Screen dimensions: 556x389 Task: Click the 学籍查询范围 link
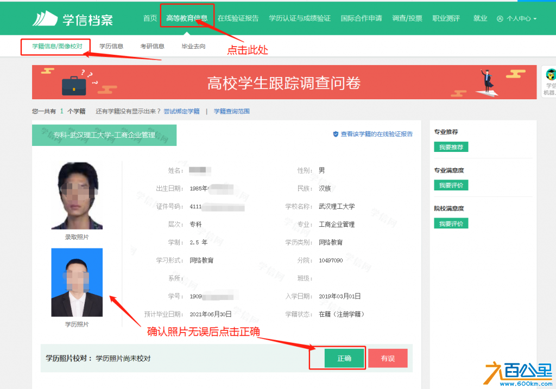click(231, 111)
